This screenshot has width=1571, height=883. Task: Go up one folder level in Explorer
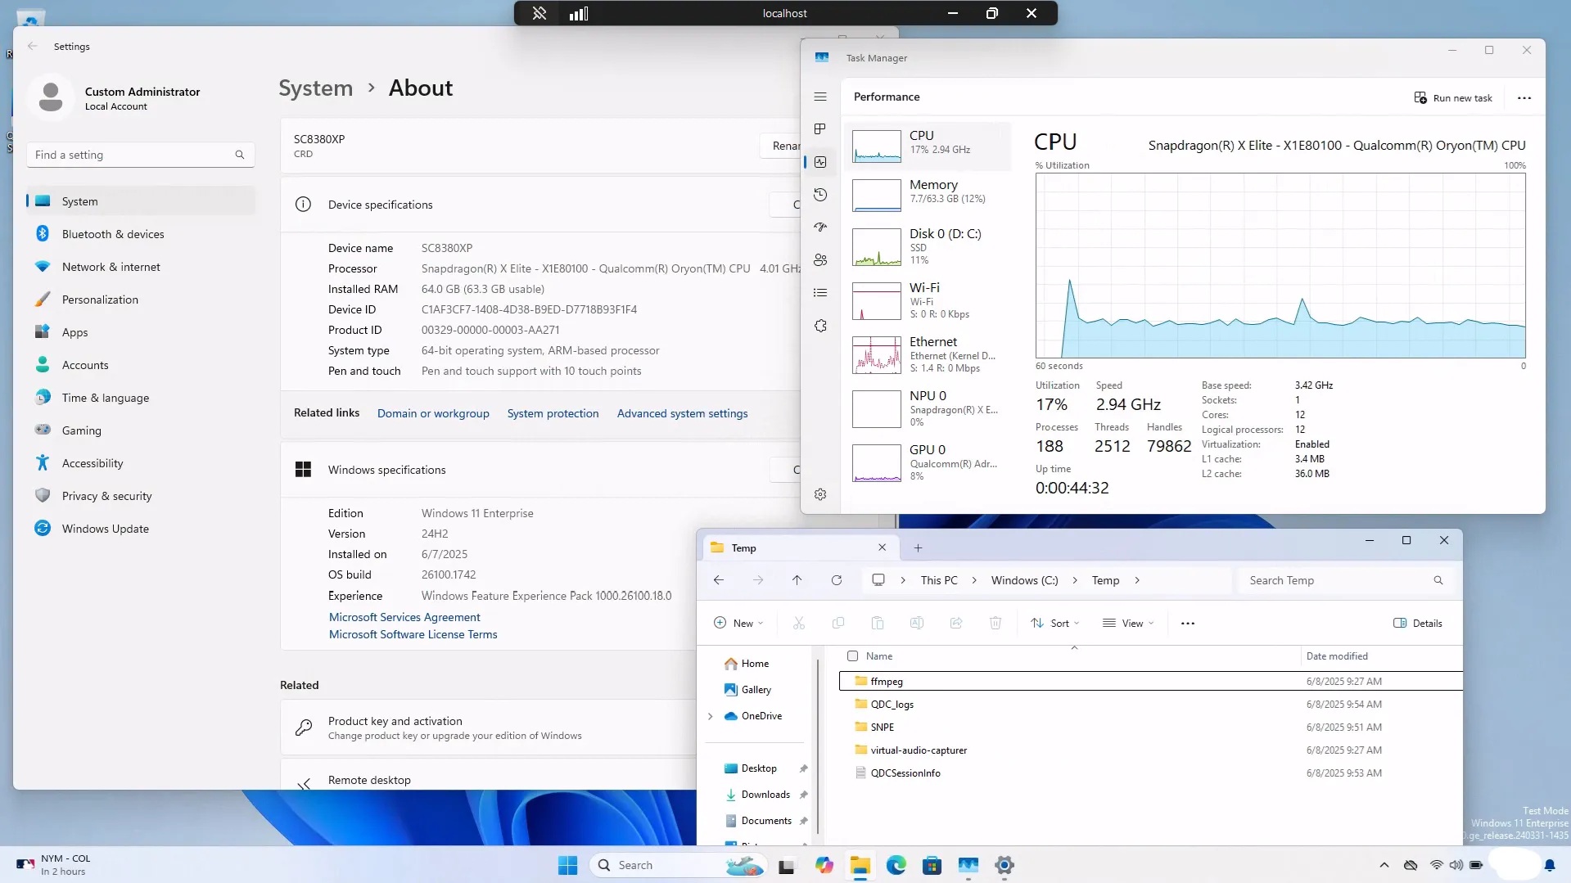[797, 580]
